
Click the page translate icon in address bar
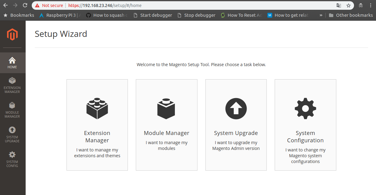click(x=339, y=5)
